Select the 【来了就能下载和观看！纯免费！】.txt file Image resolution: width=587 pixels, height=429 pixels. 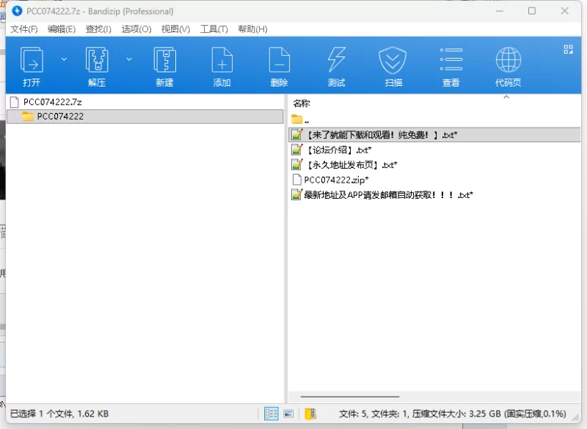434,135
